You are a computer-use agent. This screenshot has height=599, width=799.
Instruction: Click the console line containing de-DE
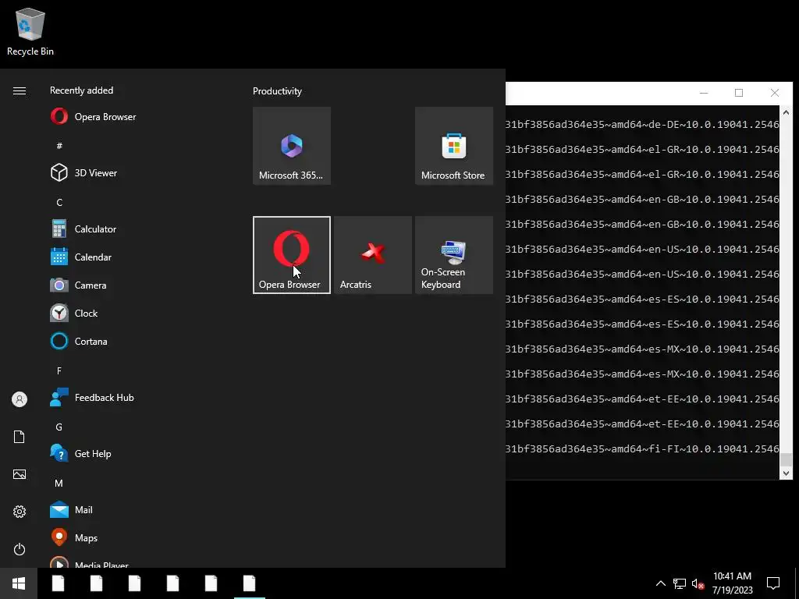(642, 124)
